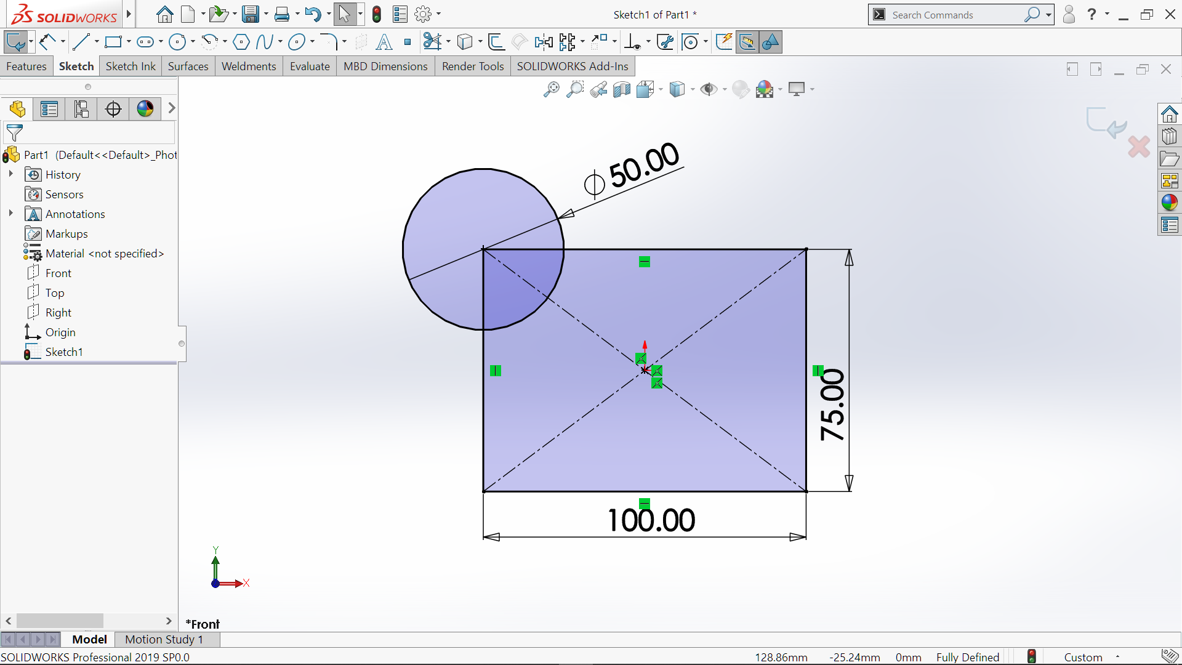Expand the History tree node
The width and height of the screenshot is (1182, 665).
coord(10,174)
